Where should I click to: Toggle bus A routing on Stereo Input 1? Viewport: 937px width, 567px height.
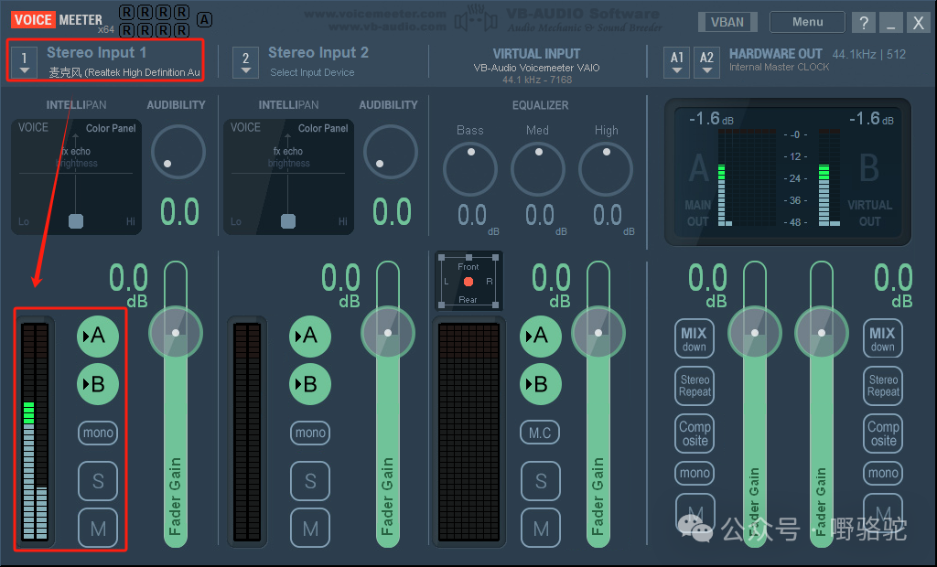(x=97, y=336)
